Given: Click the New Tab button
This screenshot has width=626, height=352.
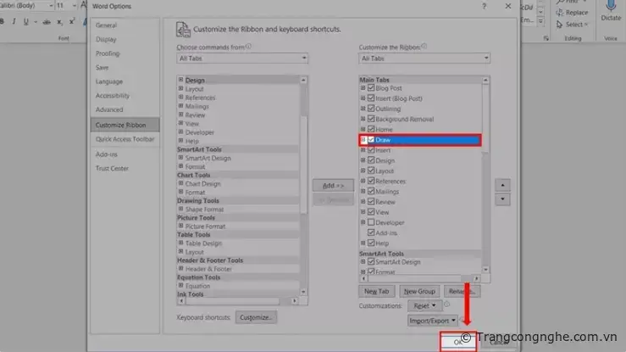Looking at the screenshot, I should click(376, 291).
